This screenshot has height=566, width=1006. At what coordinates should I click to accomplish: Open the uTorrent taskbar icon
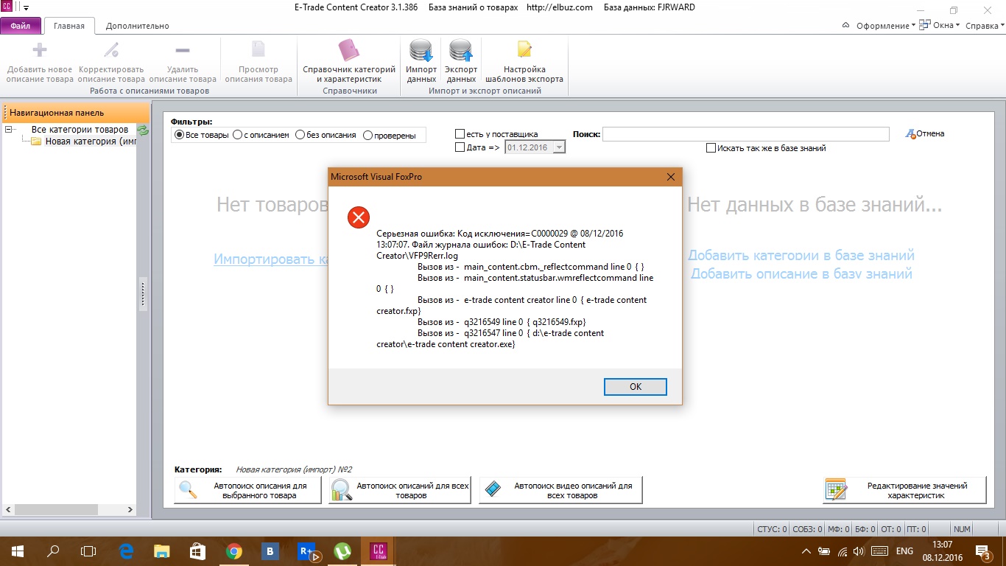click(342, 551)
